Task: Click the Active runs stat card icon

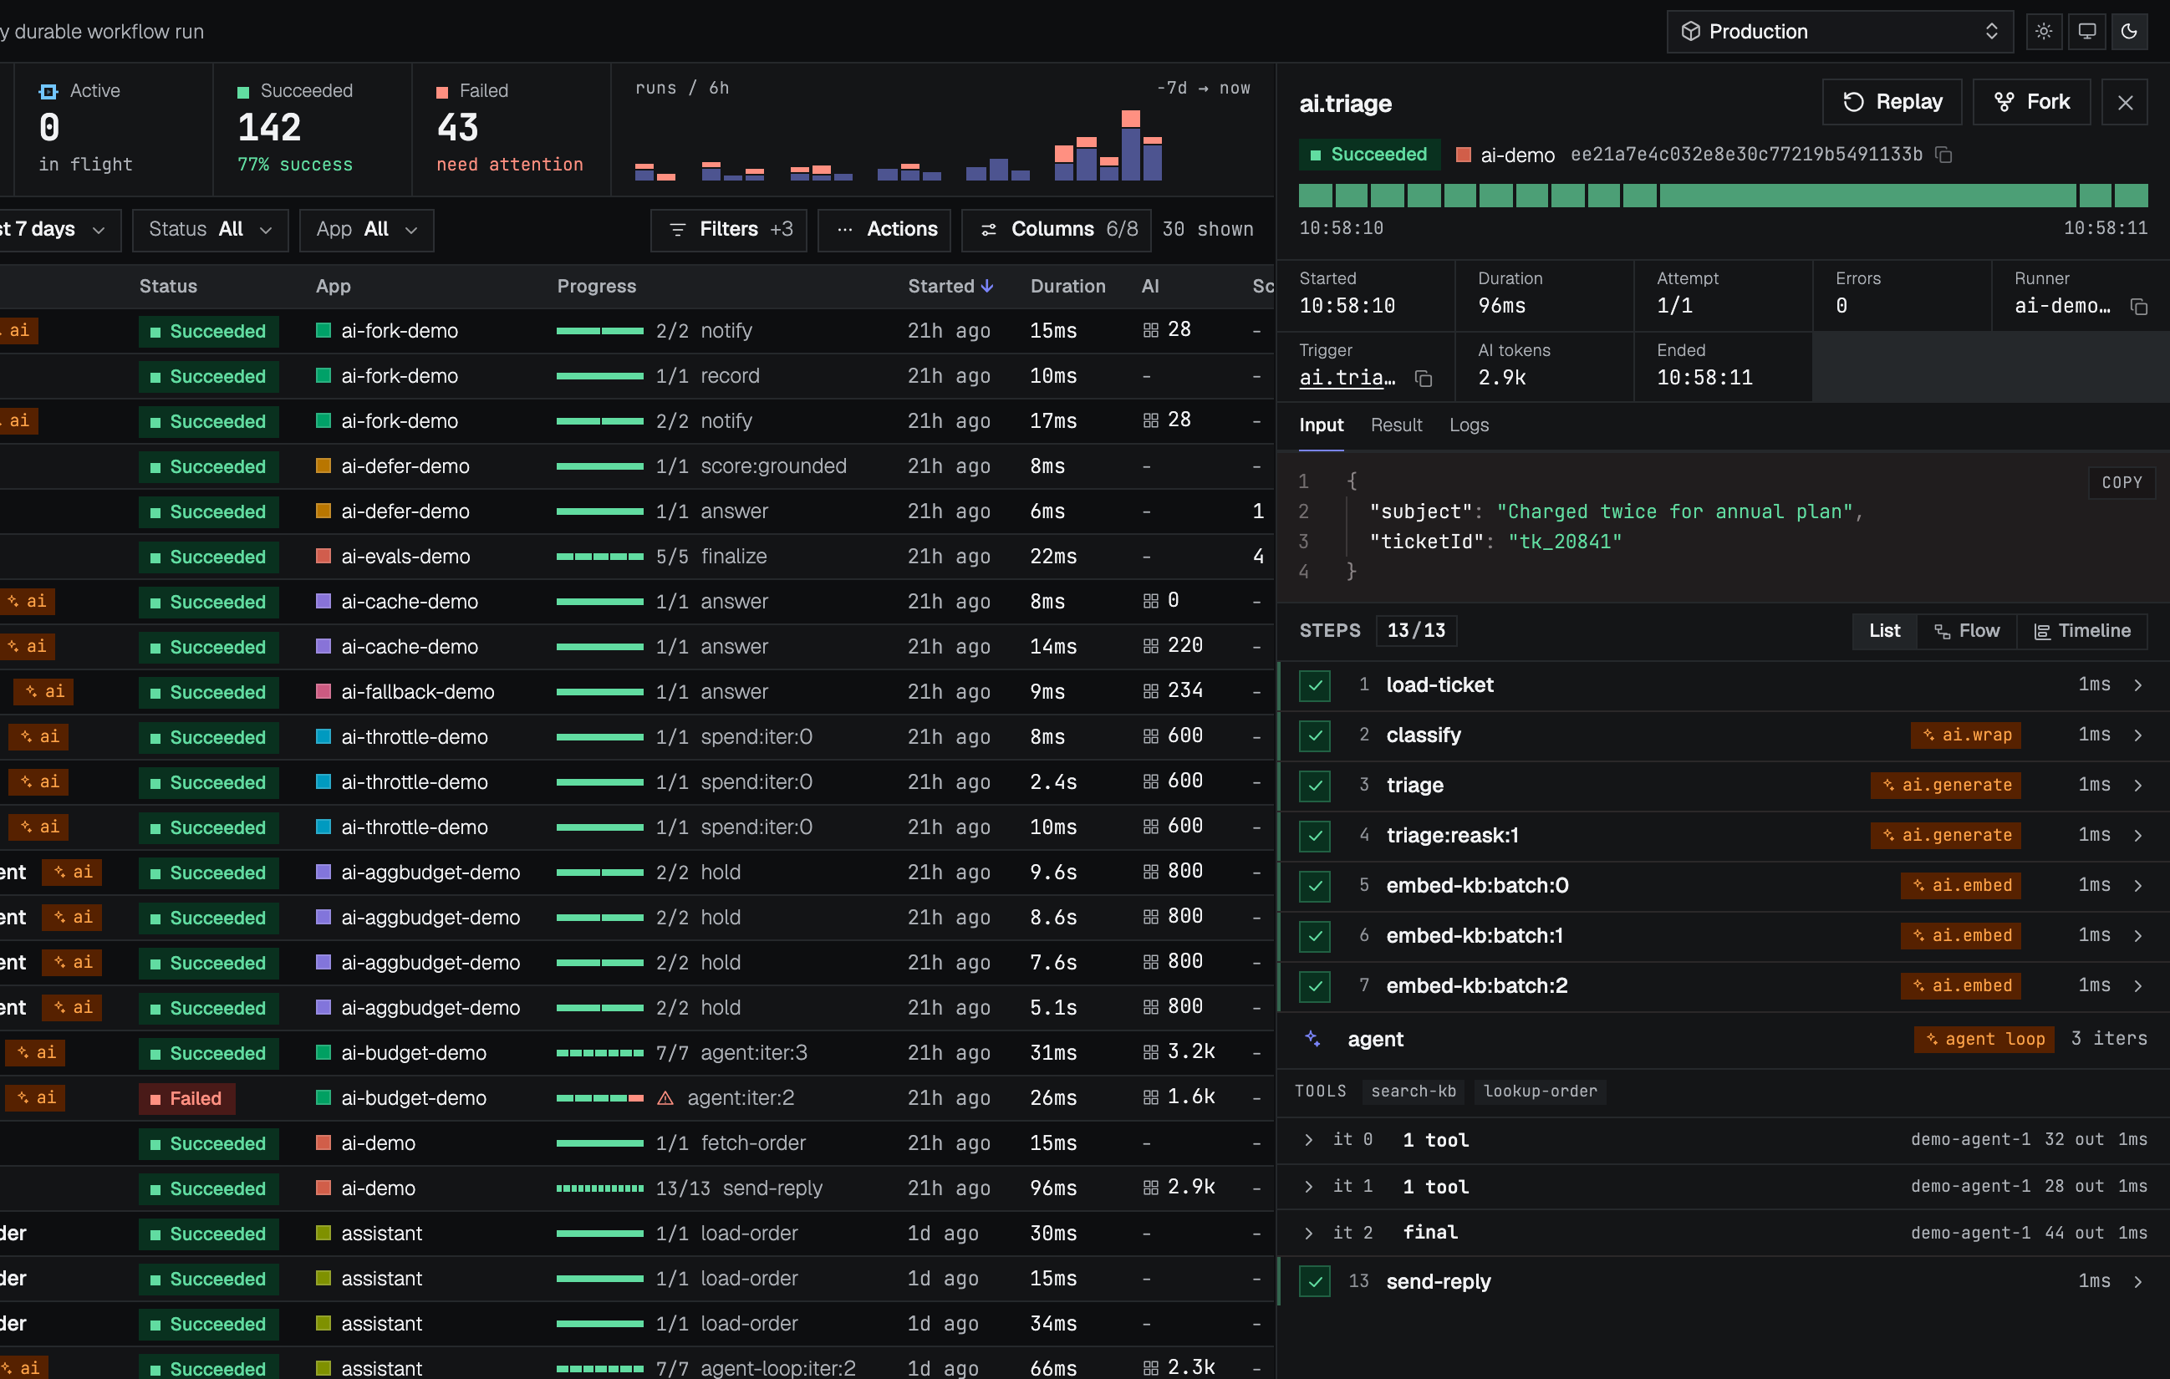Action: [x=48, y=91]
